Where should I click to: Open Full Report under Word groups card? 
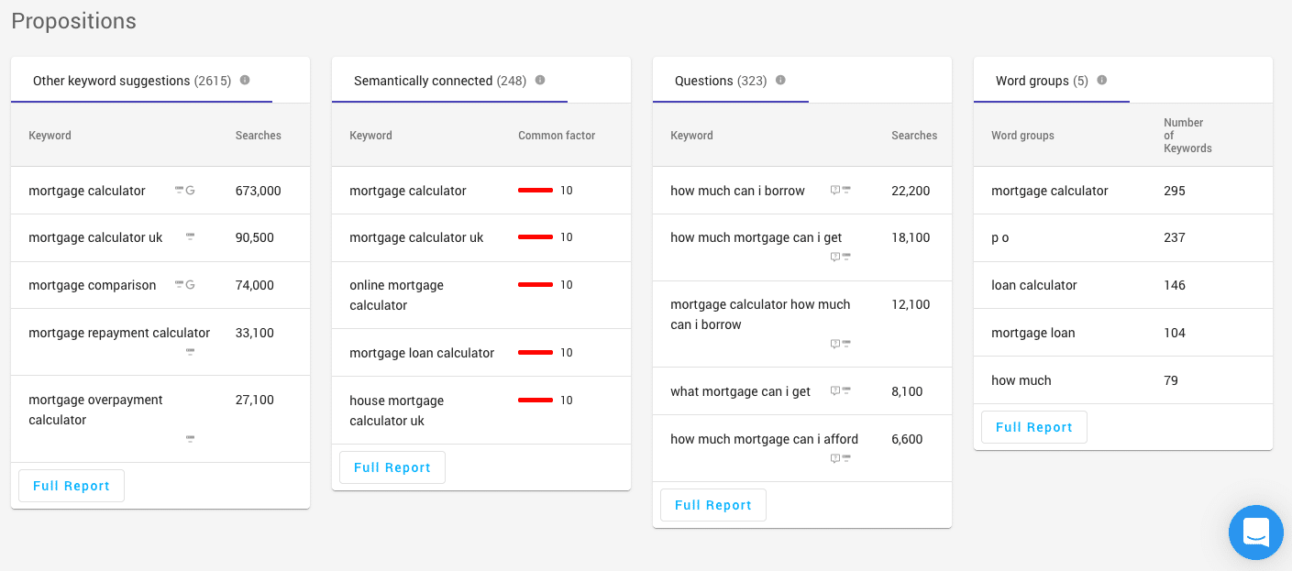coord(1034,427)
